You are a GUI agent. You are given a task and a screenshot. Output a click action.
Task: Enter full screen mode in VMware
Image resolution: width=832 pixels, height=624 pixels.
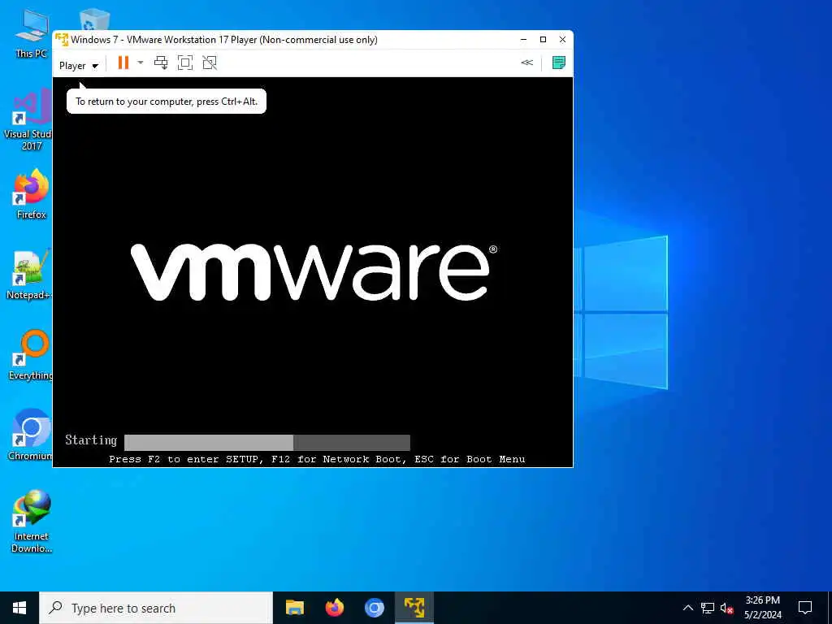(x=185, y=63)
